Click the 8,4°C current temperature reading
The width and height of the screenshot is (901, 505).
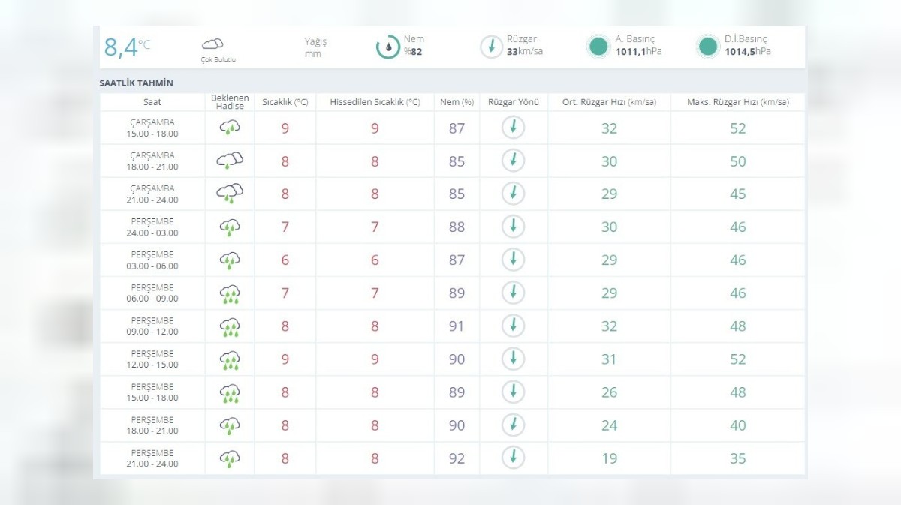point(126,47)
